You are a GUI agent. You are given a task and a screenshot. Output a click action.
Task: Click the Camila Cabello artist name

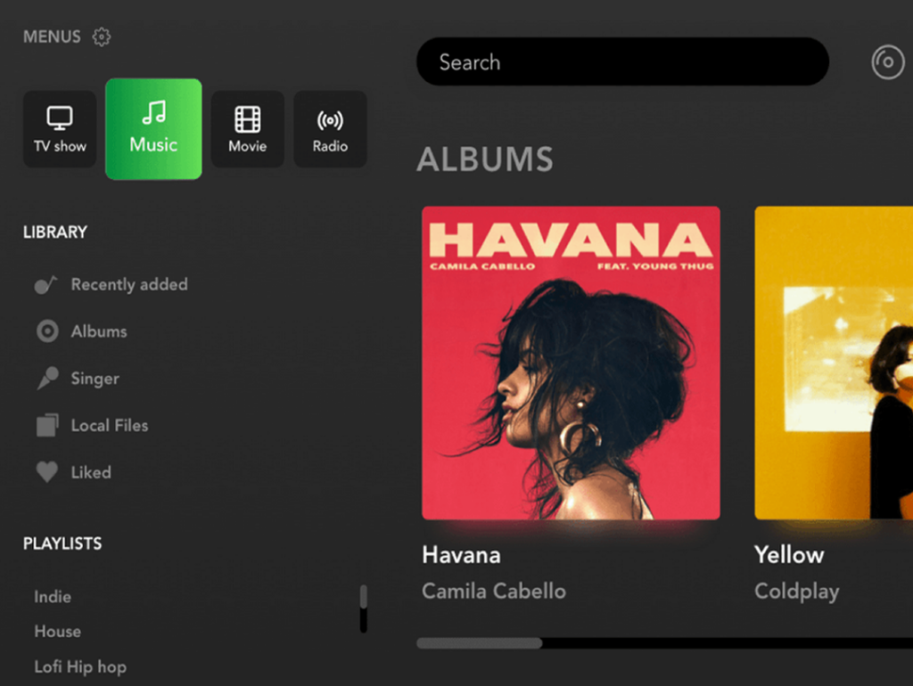tap(494, 592)
